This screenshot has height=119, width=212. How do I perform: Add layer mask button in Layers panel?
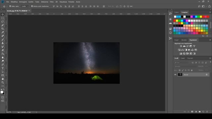(192, 112)
